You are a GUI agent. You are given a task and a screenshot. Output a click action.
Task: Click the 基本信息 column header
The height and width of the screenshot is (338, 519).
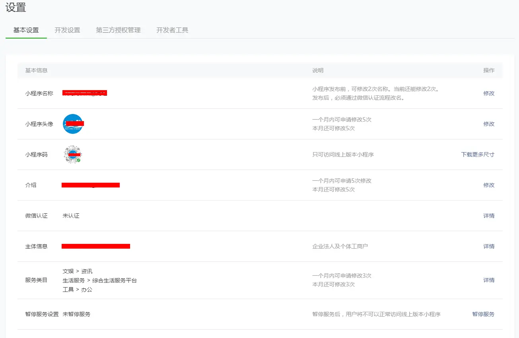[36, 70]
